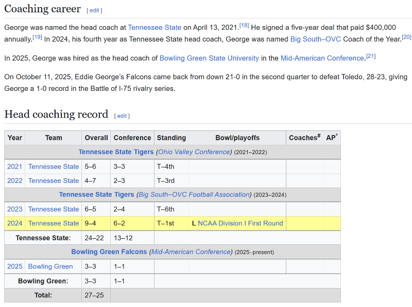This screenshot has width=412, height=307.
Task: Open citation reference 20
Action: pyautogui.click(x=406, y=37)
